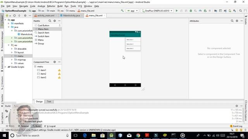Open the Windows Start menu
The height and width of the screenshot is (139, 248).
4,136
